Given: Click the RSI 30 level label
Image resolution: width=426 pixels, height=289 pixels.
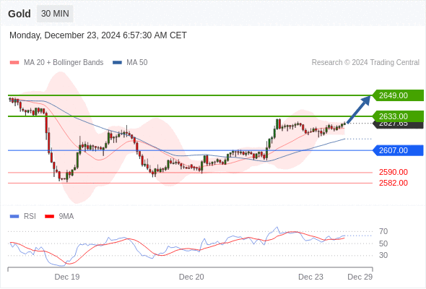Looking at the screenshot, I should click(383, 255).
